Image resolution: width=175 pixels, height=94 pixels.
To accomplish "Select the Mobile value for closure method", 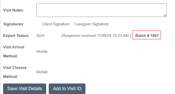I will (x=42, y=72).
